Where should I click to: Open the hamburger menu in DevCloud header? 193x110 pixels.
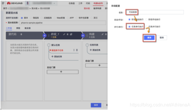pyautogui.click(x=3, y=3)
